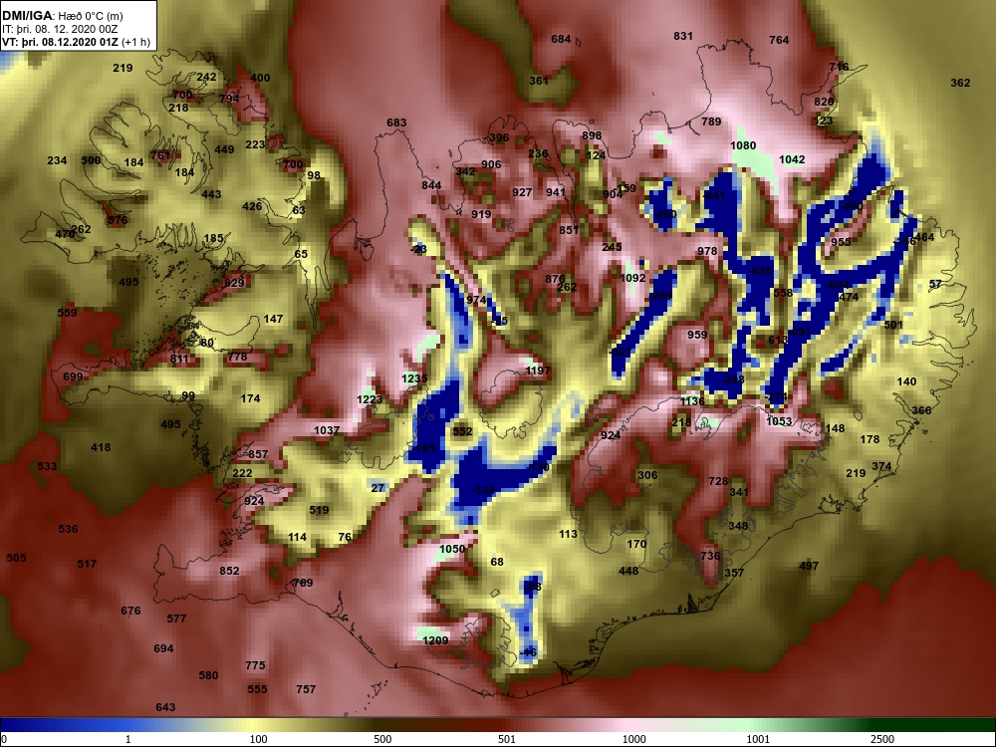Click the map value '1209'

click(436, 640)
